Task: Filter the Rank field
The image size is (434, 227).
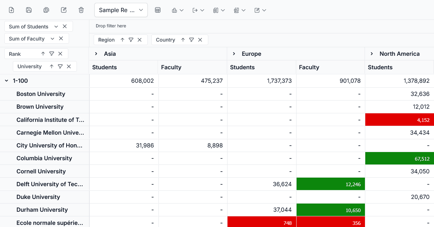Action: coord(52,54)
